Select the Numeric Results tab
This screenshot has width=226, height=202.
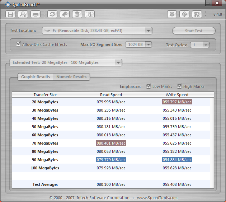[x=71, y=77]
